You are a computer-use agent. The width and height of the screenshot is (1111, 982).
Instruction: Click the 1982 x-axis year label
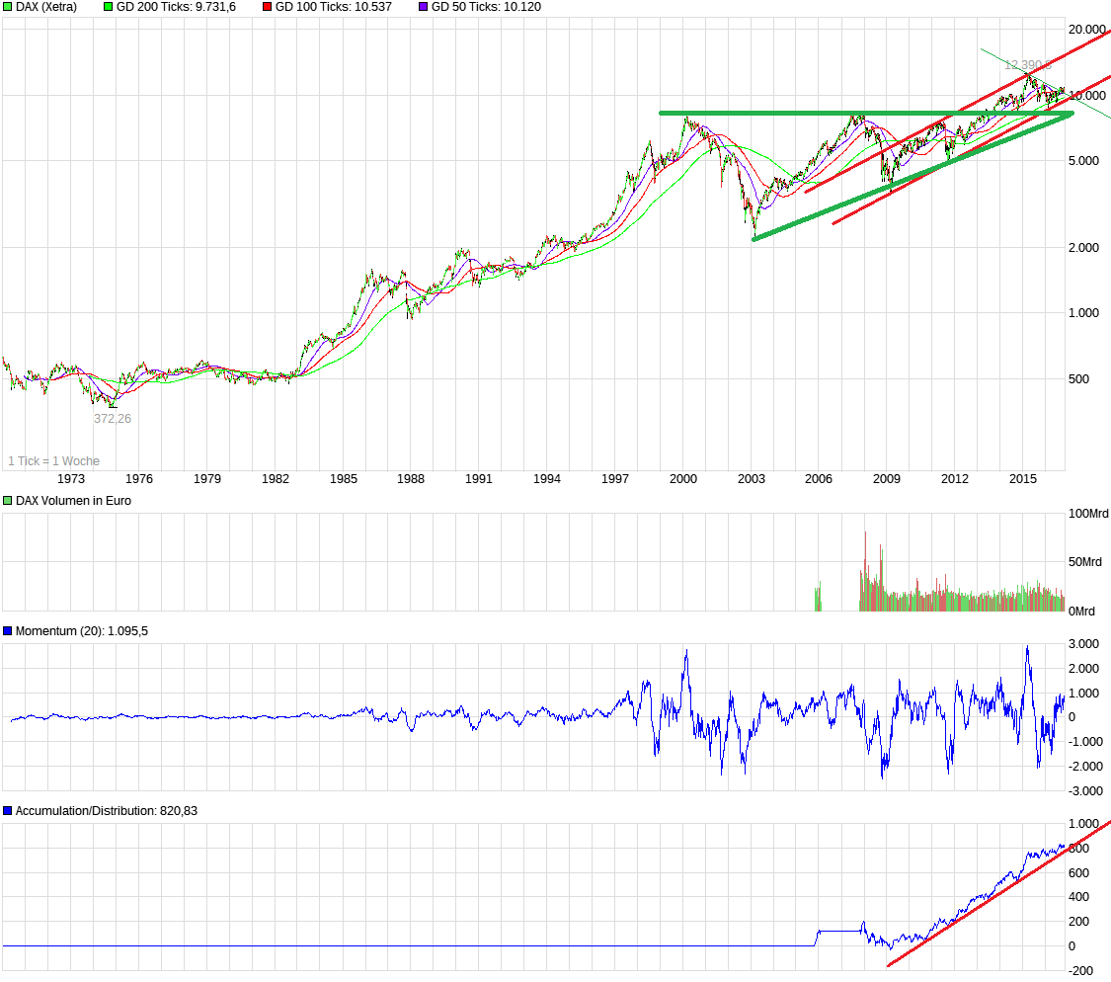tap(275, 478)
